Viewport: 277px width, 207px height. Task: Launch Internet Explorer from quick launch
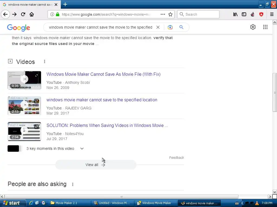pos(31,203)
